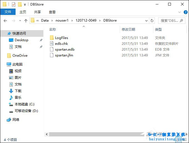189x143 pixels.
Task: Unpin Desktop using its pin icon
Action: (x=41, y=40)
